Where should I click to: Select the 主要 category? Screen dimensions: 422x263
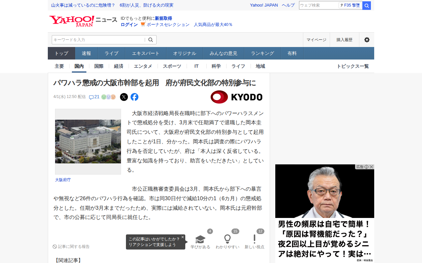(59, 66)
